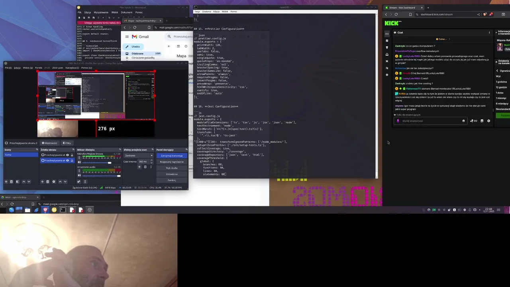This screenshot has height=287, width=510.
Task: Open Kick chat shop icon beside input
Action: coord(482,121)
